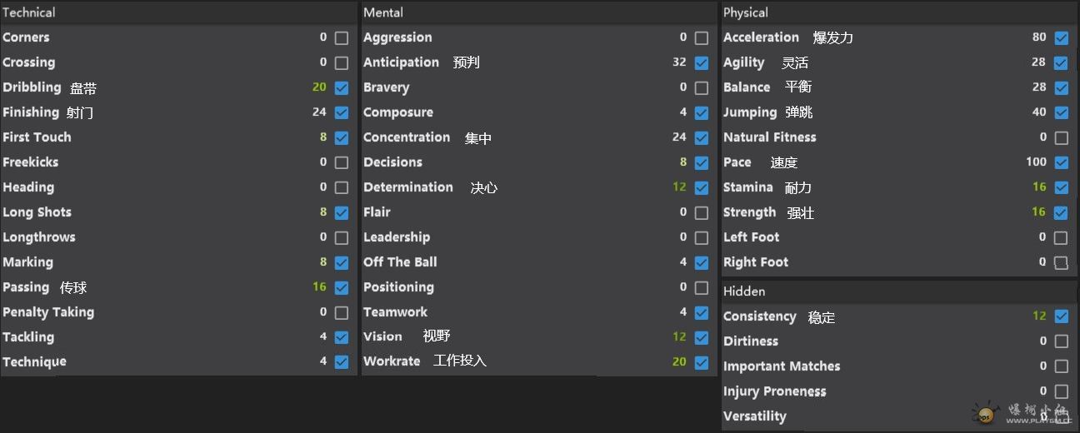This screenshot has height=433, width=1080.
Task: Toggle the Flair checkbox on
Action: pyautogui.click(x=702, y=212)
